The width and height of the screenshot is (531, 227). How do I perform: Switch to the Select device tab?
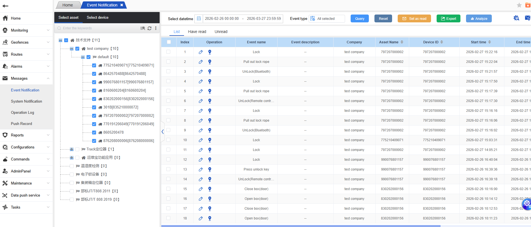(97, 17)
